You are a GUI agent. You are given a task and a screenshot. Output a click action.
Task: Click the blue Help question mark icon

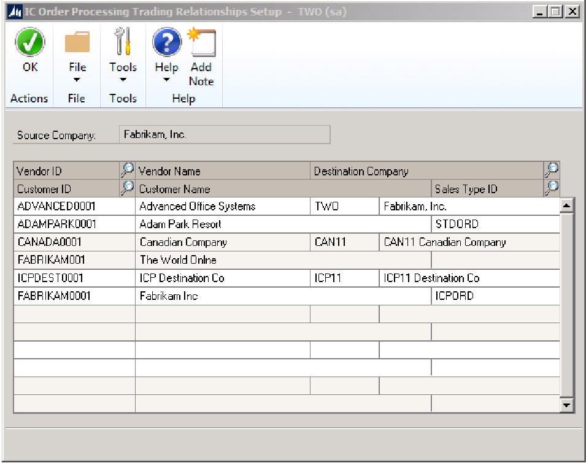(x=166, y=43)
